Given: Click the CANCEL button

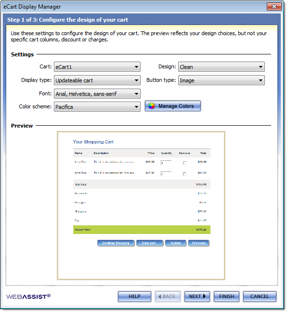Looking at the screenshot, I should tap(260, 297).
